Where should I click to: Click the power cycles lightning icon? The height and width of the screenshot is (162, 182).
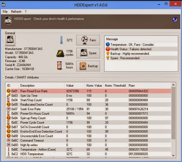coord(60,53)
